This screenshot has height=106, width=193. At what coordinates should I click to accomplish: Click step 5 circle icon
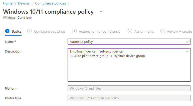point(163,31)
